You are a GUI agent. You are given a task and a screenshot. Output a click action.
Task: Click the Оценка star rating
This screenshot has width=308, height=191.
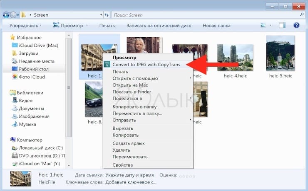(x=187, y=176)
